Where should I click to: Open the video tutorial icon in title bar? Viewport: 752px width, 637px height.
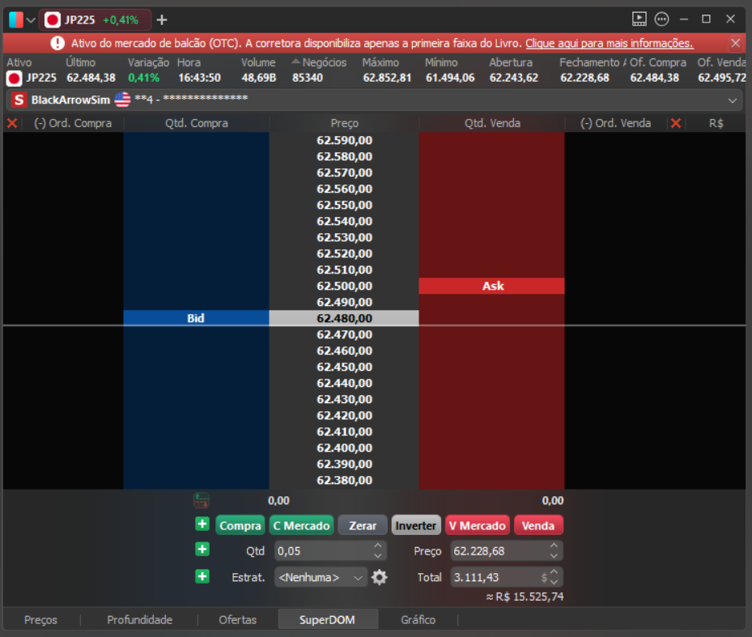click(x=639, y=19)
